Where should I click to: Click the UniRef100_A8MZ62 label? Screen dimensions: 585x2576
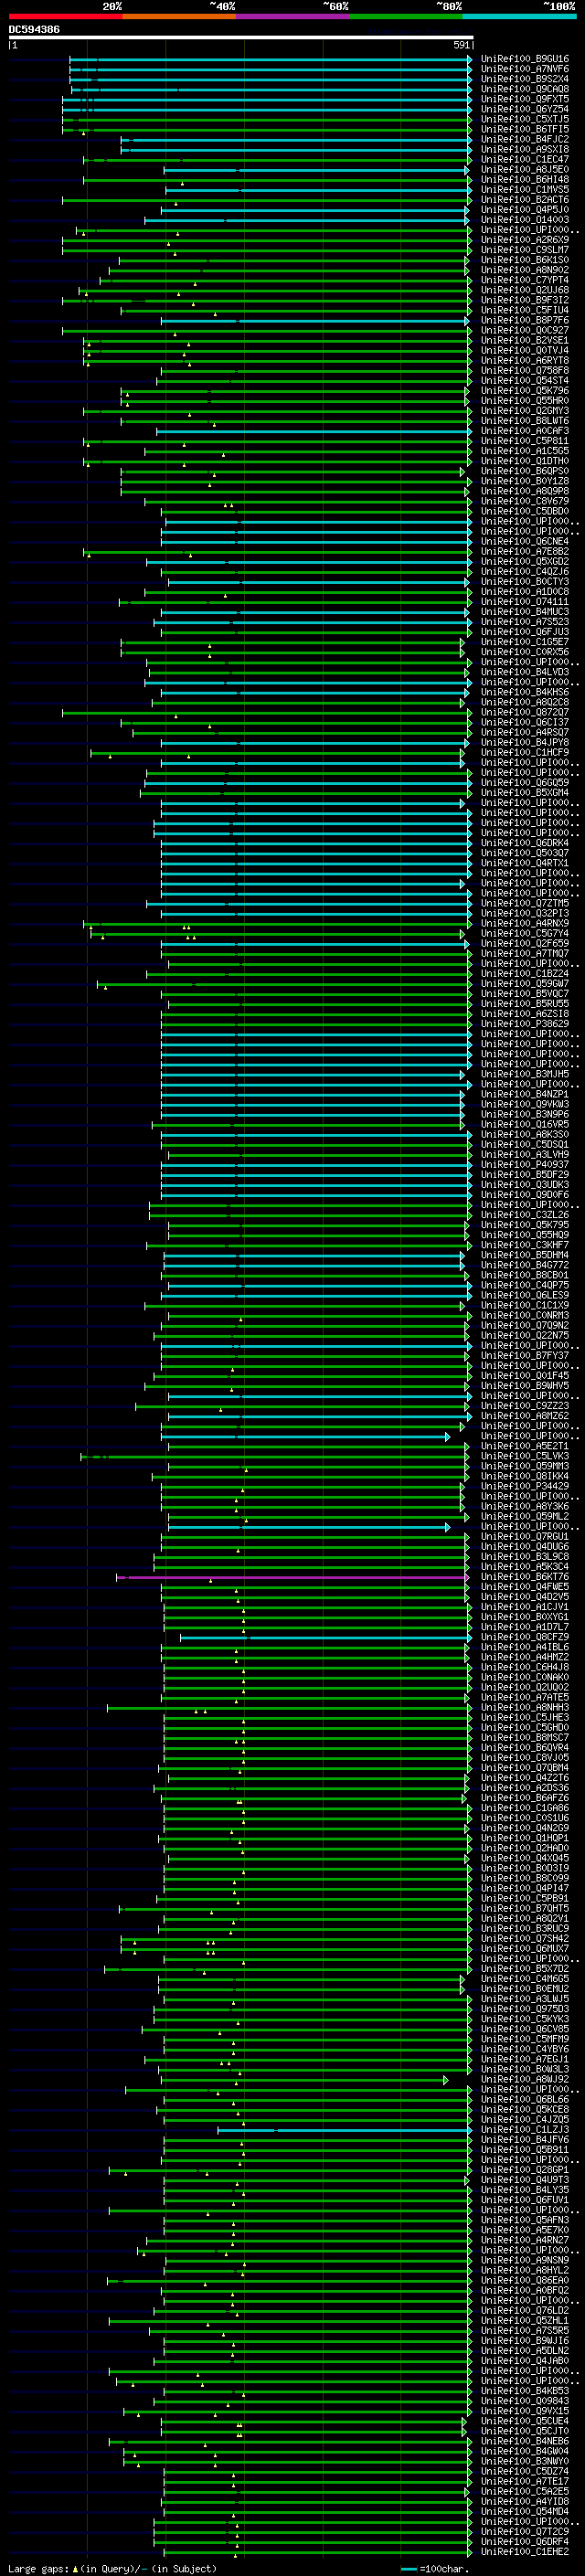[x=524, y=1416]
